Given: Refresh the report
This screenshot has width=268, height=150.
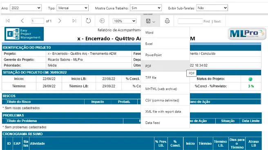Looking at the screenshot, I should pos(88,21).
